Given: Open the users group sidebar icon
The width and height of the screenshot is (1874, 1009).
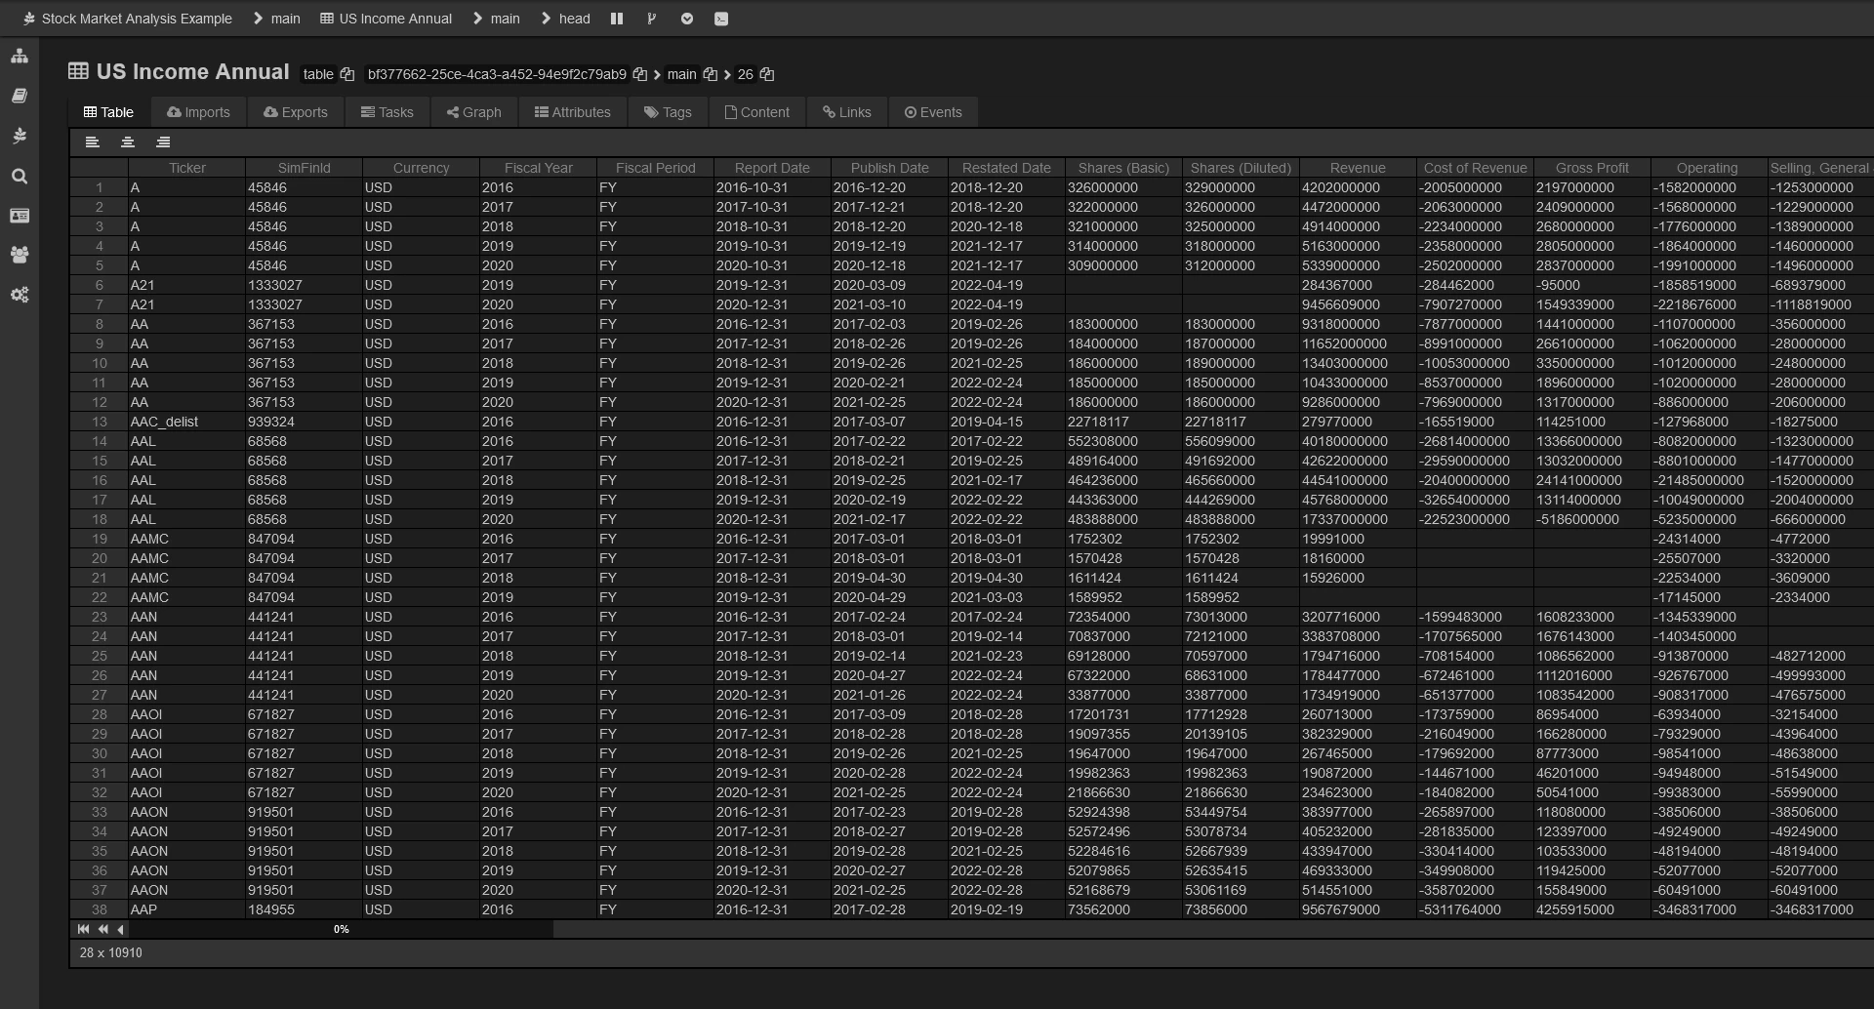Looking at the screenshot, I should tap(20, 255).
